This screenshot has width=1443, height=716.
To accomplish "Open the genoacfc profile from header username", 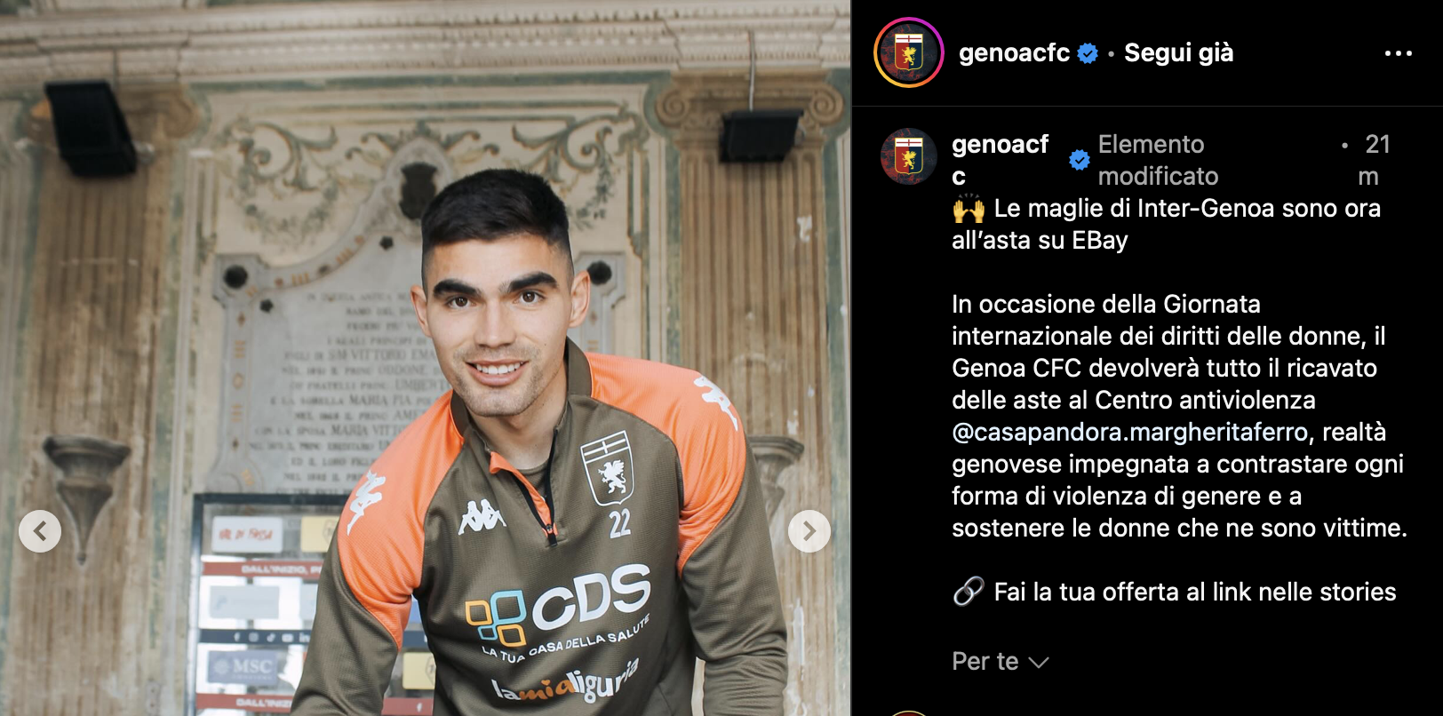I will (x=1014, y=53).
